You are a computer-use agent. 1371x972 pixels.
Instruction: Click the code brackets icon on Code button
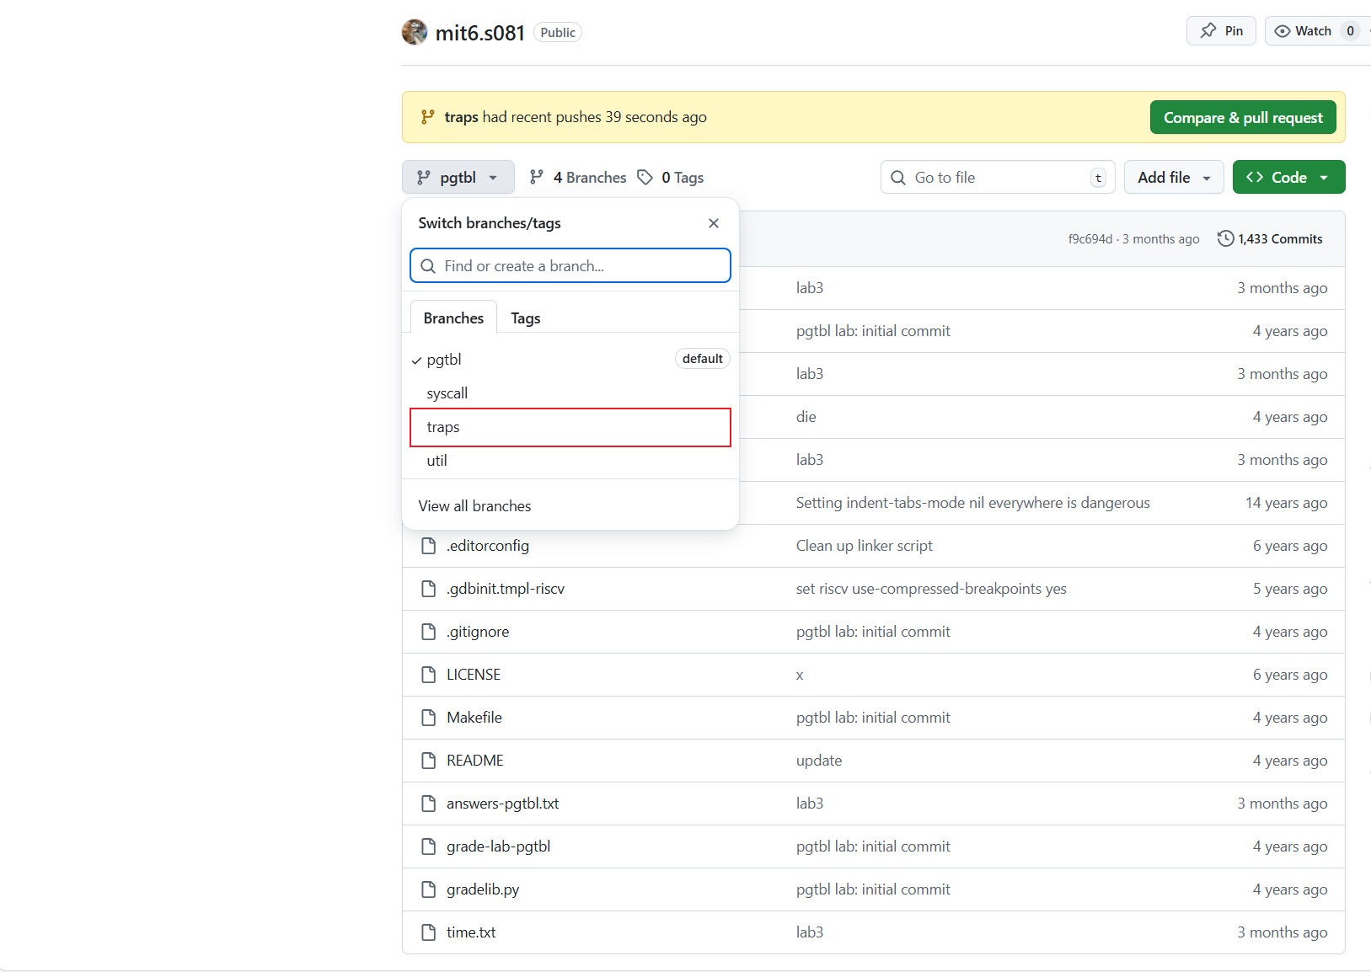point(1255,178)
